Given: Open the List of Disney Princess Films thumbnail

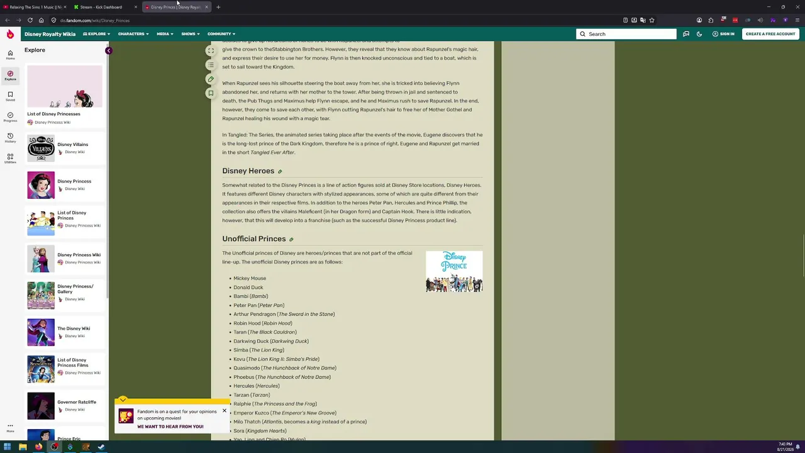Looking at the screenshot, I should point(41,369).
